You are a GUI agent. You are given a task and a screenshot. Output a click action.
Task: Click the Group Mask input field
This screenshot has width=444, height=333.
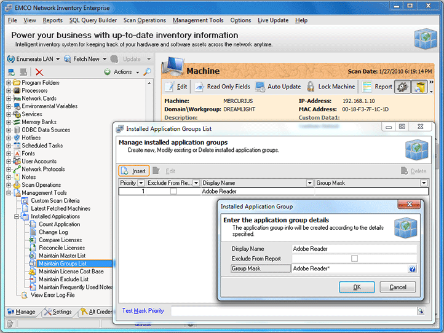347,268
